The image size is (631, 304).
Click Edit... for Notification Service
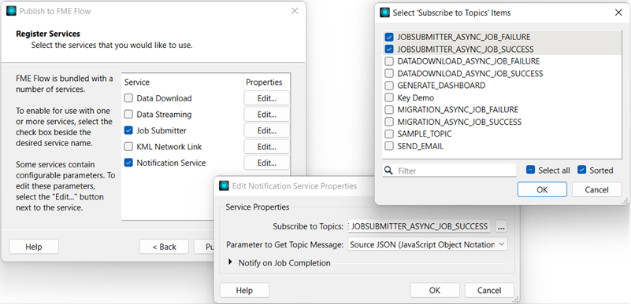267,163
